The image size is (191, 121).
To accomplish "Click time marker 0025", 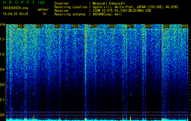I will (x=94, y=26).
